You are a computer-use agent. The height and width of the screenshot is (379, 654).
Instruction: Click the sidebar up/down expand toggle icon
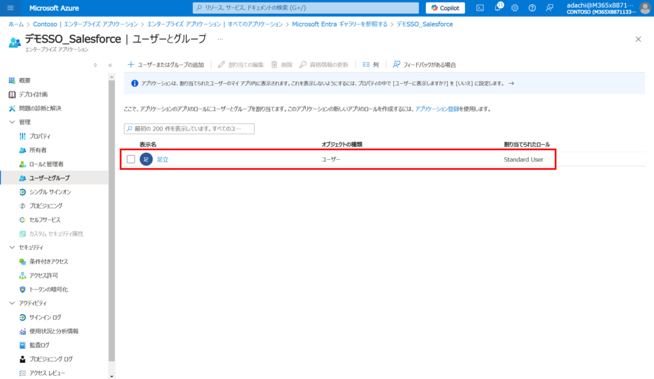tap(96, 65)
